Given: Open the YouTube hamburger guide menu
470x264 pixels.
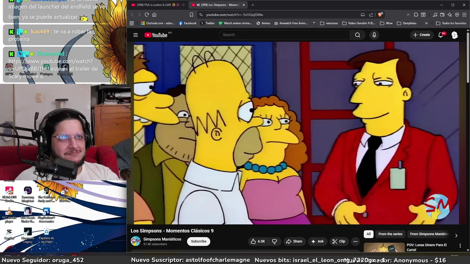Looking at the screenshot, I should point(135,35).
